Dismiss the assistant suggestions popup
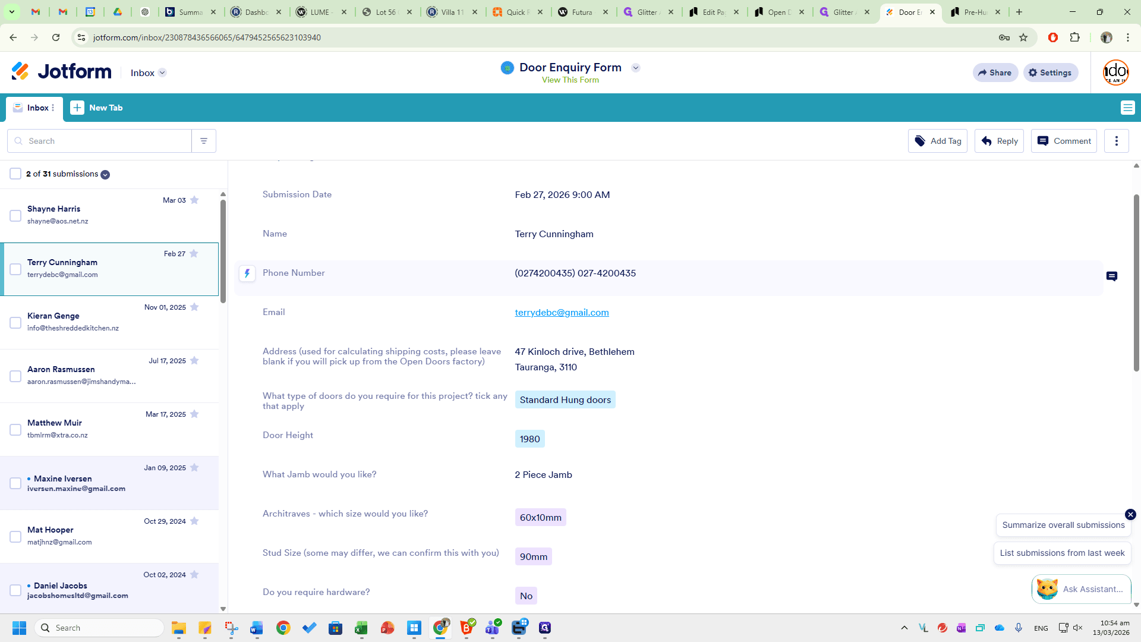Image resolution: width=1141 pixels, height=642 pixels. click(1130, 514)
